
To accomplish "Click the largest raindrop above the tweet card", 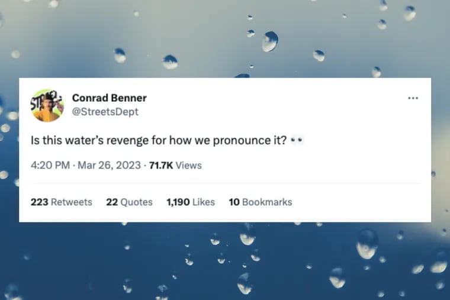I will [270, 41].
